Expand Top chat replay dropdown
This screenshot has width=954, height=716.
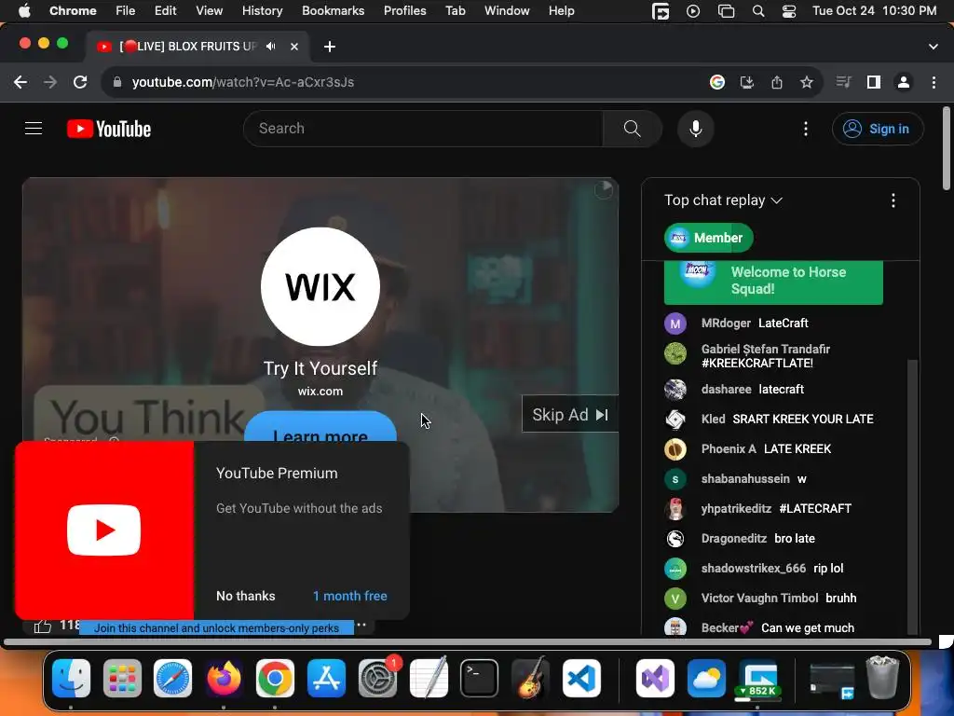[723, 200]
